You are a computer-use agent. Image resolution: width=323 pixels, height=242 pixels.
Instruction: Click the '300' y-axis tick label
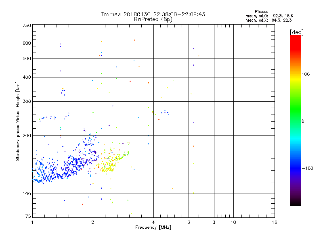pyautogui.click(x=27, y=102)
